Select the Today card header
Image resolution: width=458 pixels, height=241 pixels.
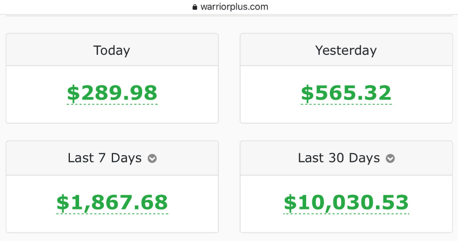click(112, 50)
